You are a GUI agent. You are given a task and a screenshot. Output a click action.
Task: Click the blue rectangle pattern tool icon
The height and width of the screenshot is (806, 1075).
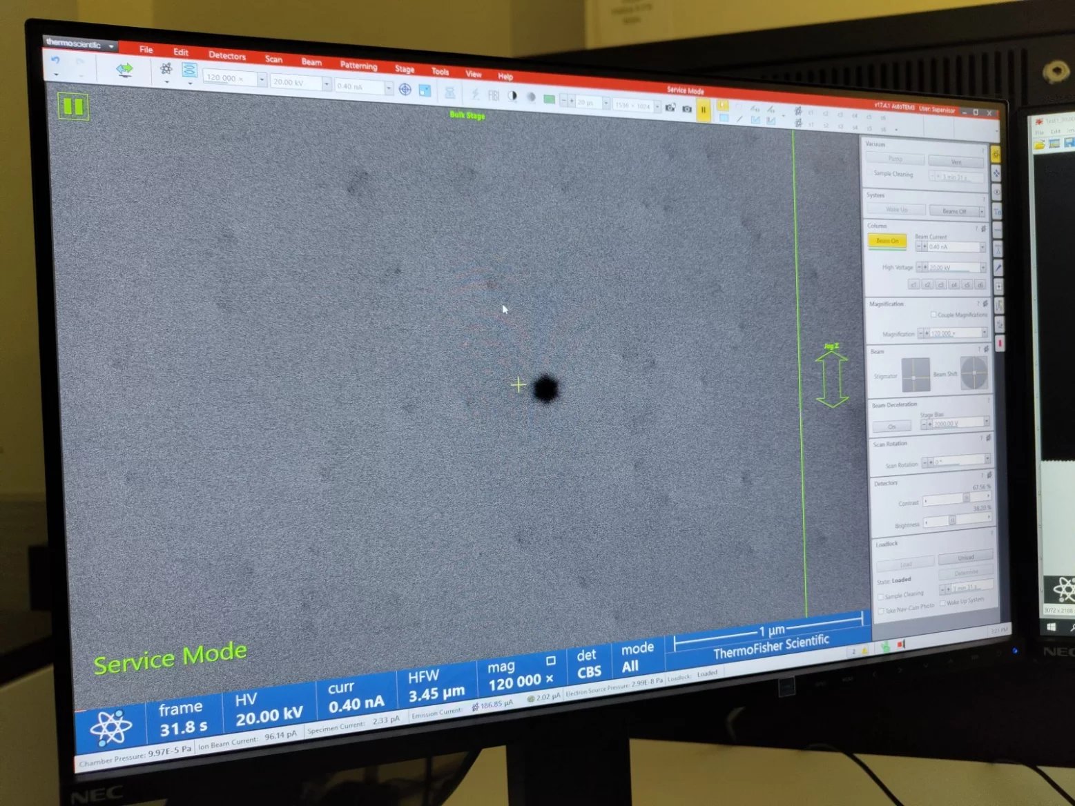(x=724, y=118)
